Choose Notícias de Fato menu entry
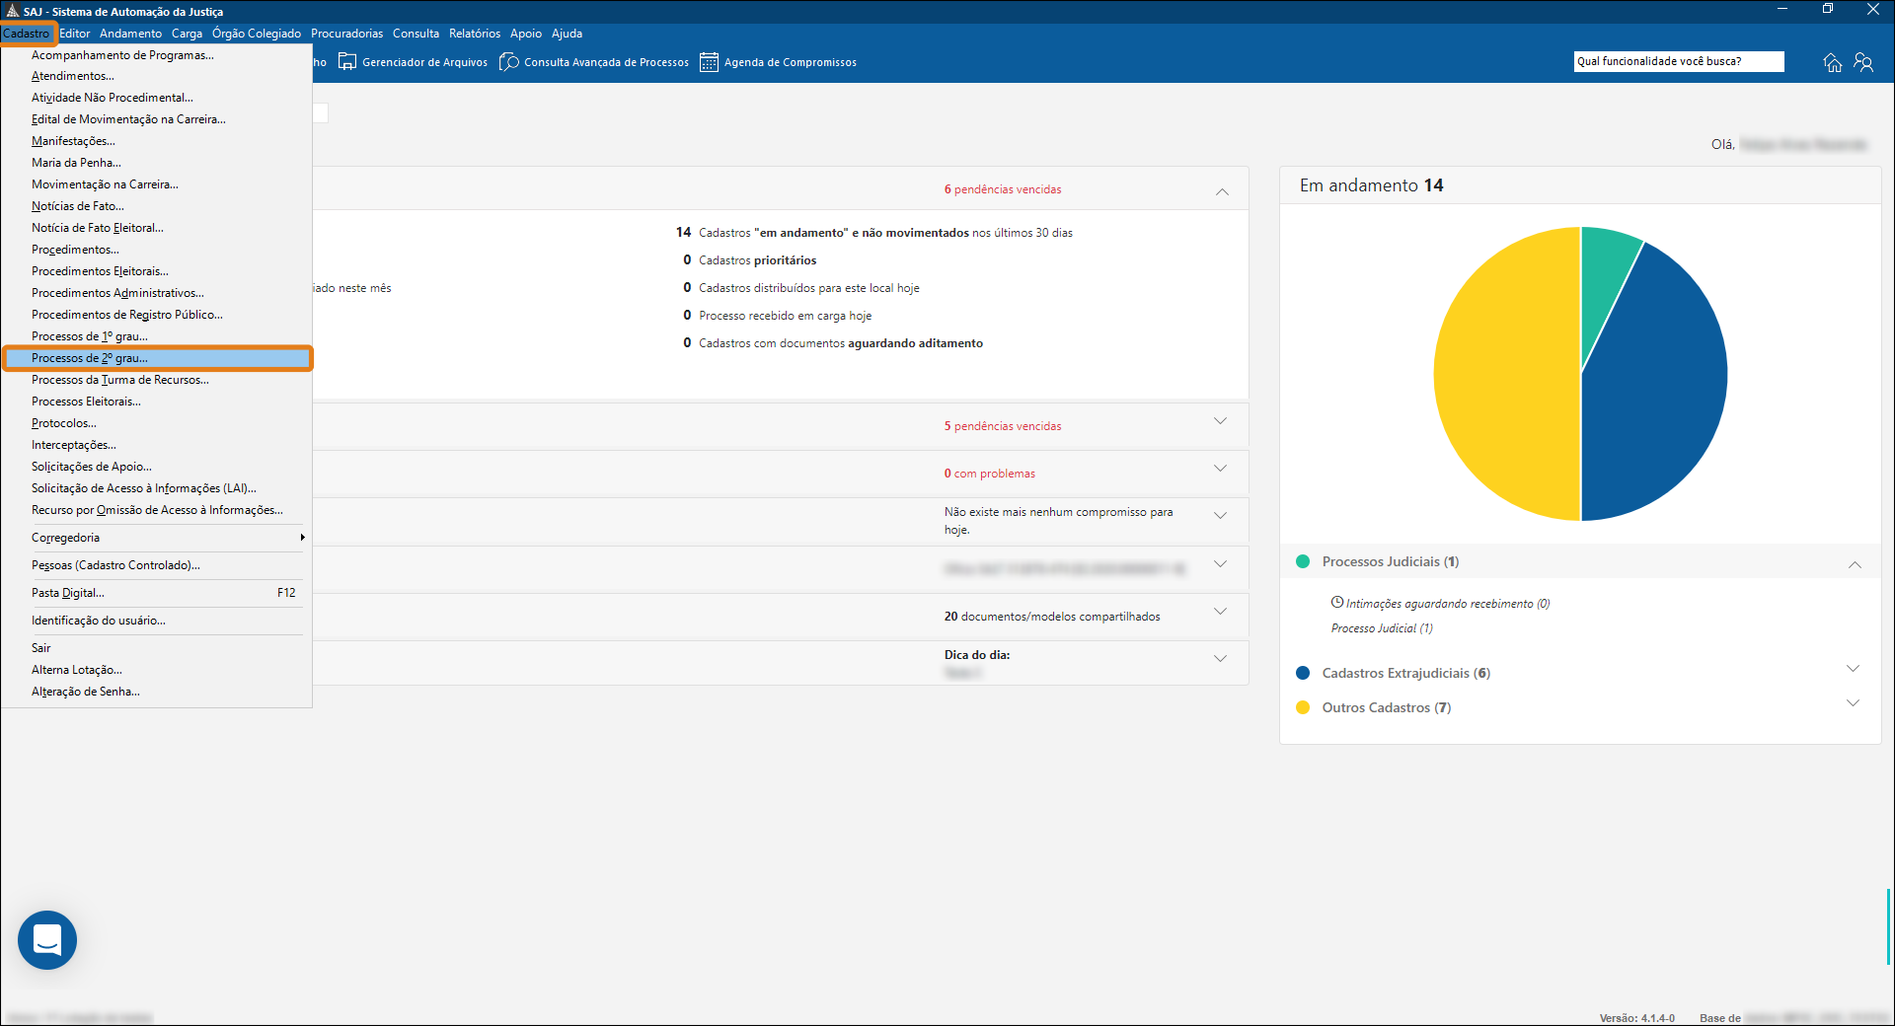Screen dimensions: 1895x1026 pos(157,206)
